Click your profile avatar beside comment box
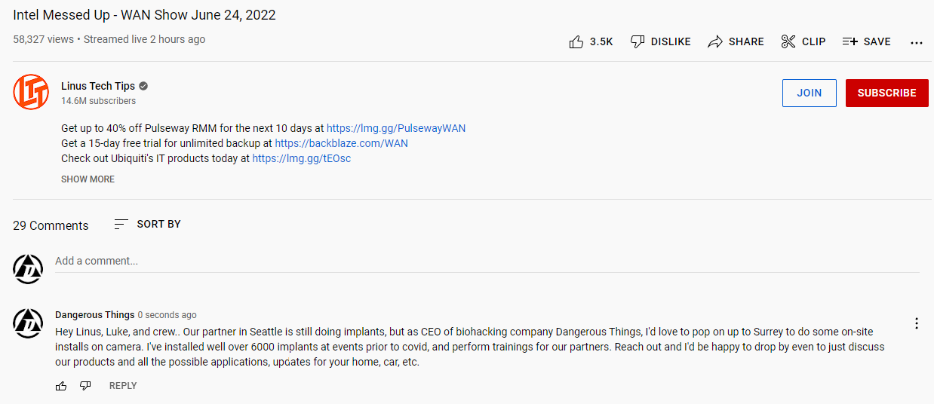The height and width of the screenshot is (404, 934). (28, 268)
